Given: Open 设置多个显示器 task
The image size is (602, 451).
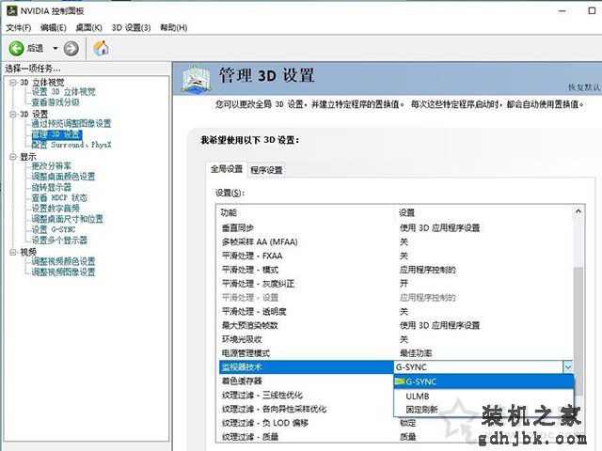Looking at the screenshot, I should coord(59,241).
